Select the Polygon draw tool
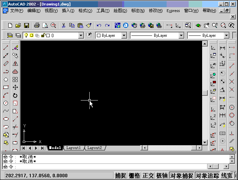Image resolution: width=238 pixels, height=180 pixels. click(x=6, y=80)
